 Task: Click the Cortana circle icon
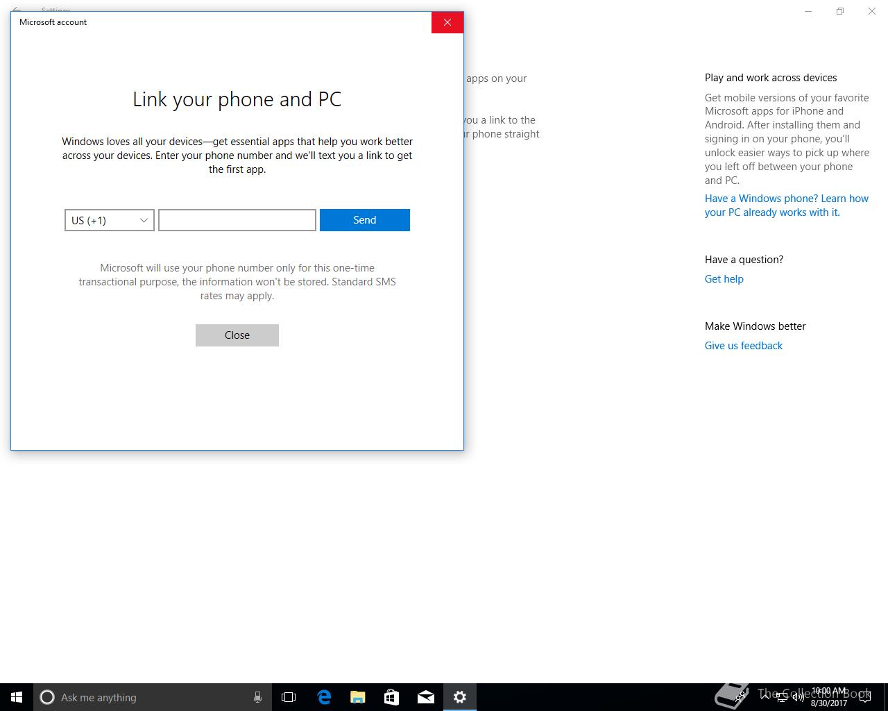(47, 697)
